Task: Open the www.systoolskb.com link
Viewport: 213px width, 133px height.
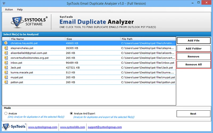Action: click(x=72, y=127)
